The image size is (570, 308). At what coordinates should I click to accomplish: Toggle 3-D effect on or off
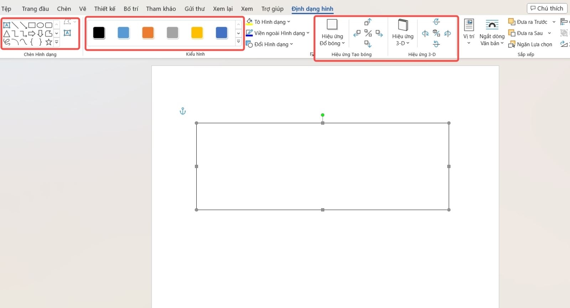pos(436,33)
